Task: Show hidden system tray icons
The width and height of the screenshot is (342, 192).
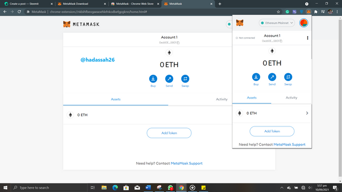Action: [282, 187]
